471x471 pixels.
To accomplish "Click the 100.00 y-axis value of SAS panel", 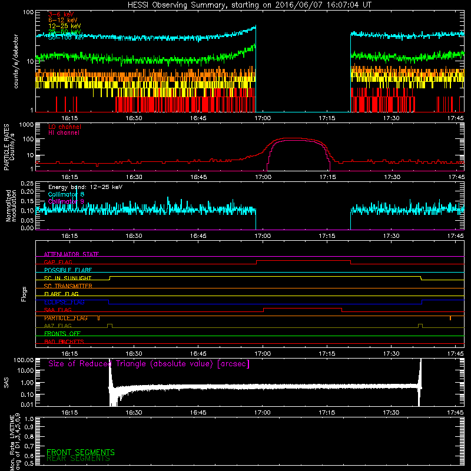I will tap(24, 360).
